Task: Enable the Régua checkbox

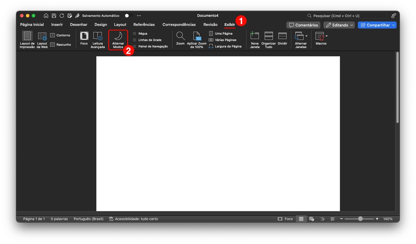Action: pyautogui.click(x=134, y=33)
